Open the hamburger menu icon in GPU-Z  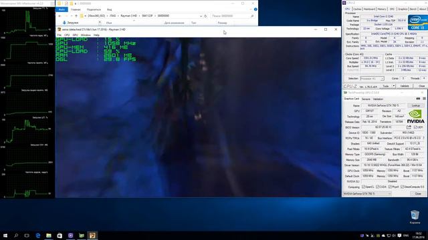point(424,99)
